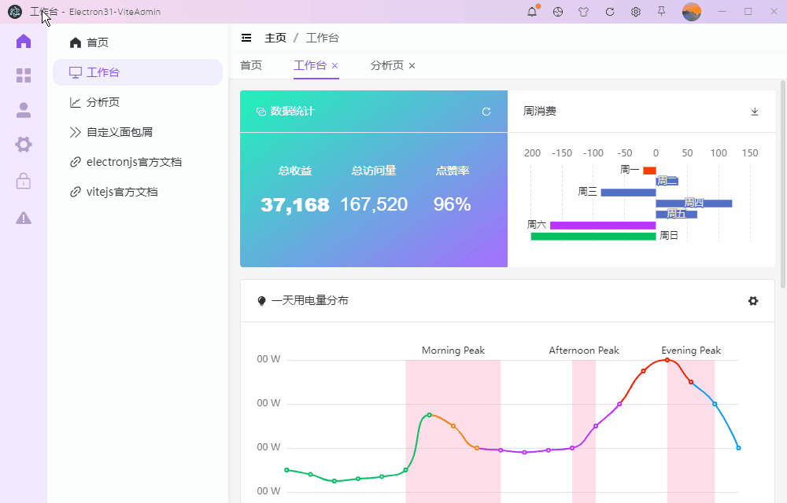Open the settings gear in the titlebar
Viewport: 787px width, 503px height.
[636, 12]
